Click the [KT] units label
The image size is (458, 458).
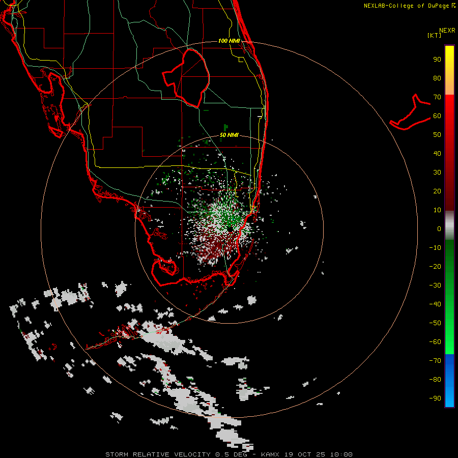(x=434, y=35)
